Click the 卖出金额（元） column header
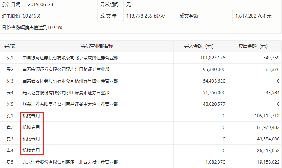Viewport: 282px width, 168px height. tap(255, 46)
